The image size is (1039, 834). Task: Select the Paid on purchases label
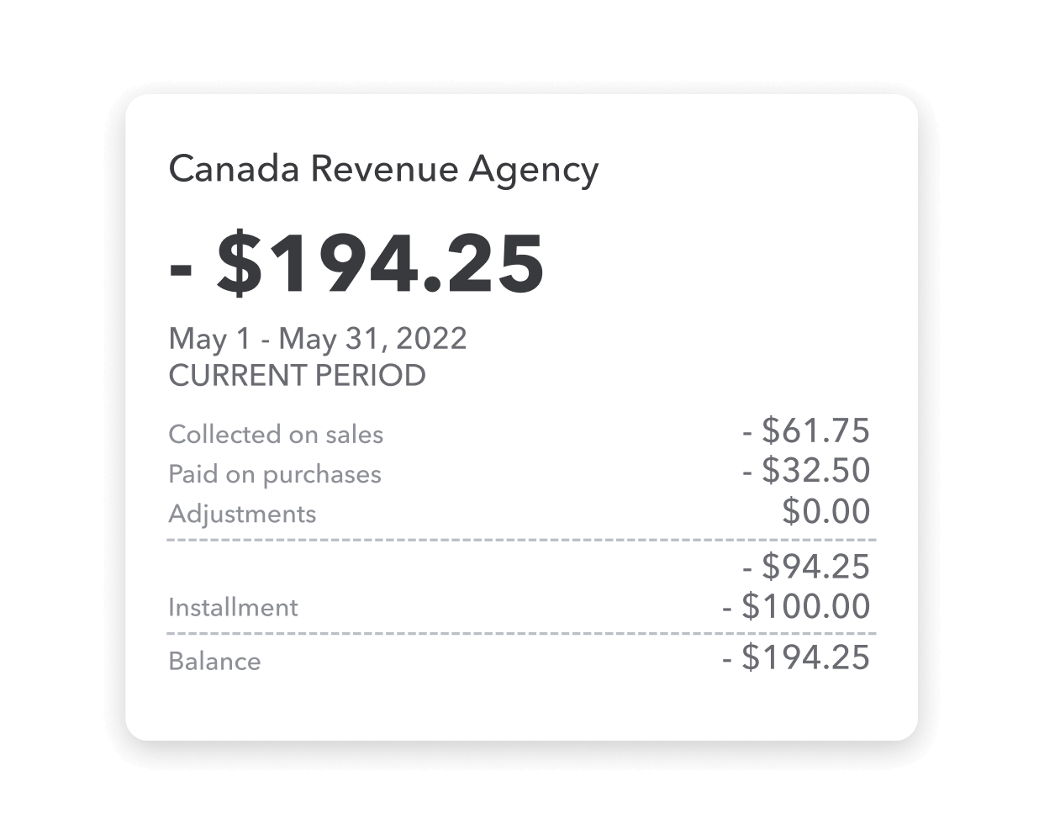(275, 474)
